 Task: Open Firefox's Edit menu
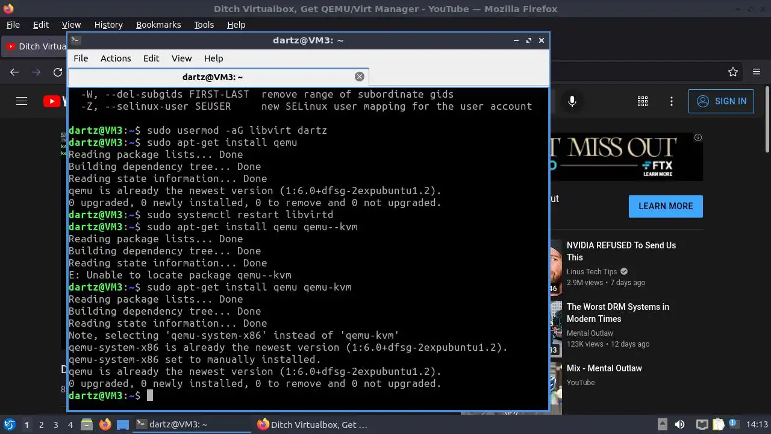pyautogui.click(x=41, y=25)
